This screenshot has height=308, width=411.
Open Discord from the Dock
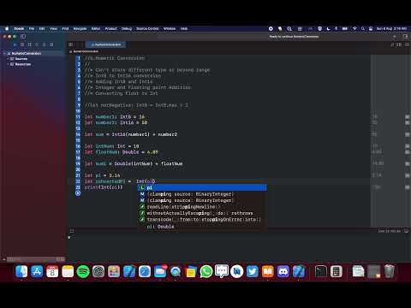point(283,271)
